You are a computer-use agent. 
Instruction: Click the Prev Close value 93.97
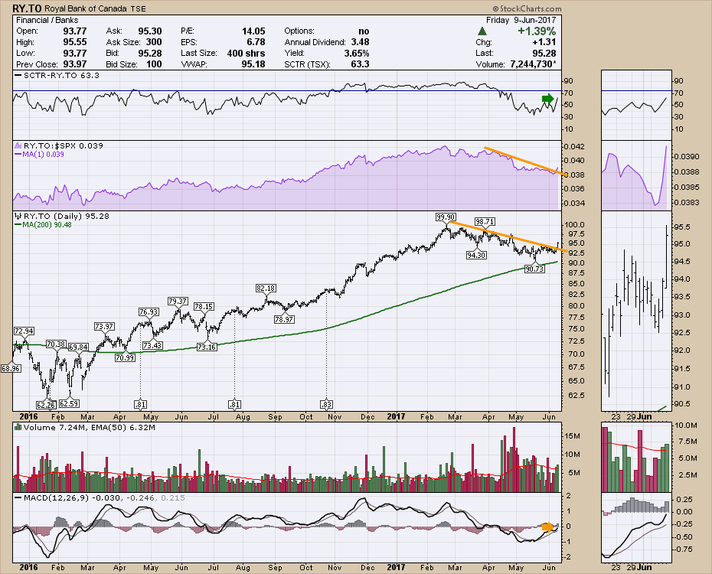(74, 64)
